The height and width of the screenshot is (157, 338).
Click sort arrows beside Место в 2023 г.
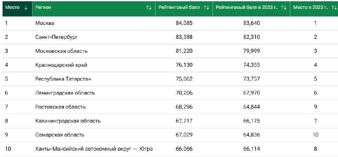(x=334, y=8)
